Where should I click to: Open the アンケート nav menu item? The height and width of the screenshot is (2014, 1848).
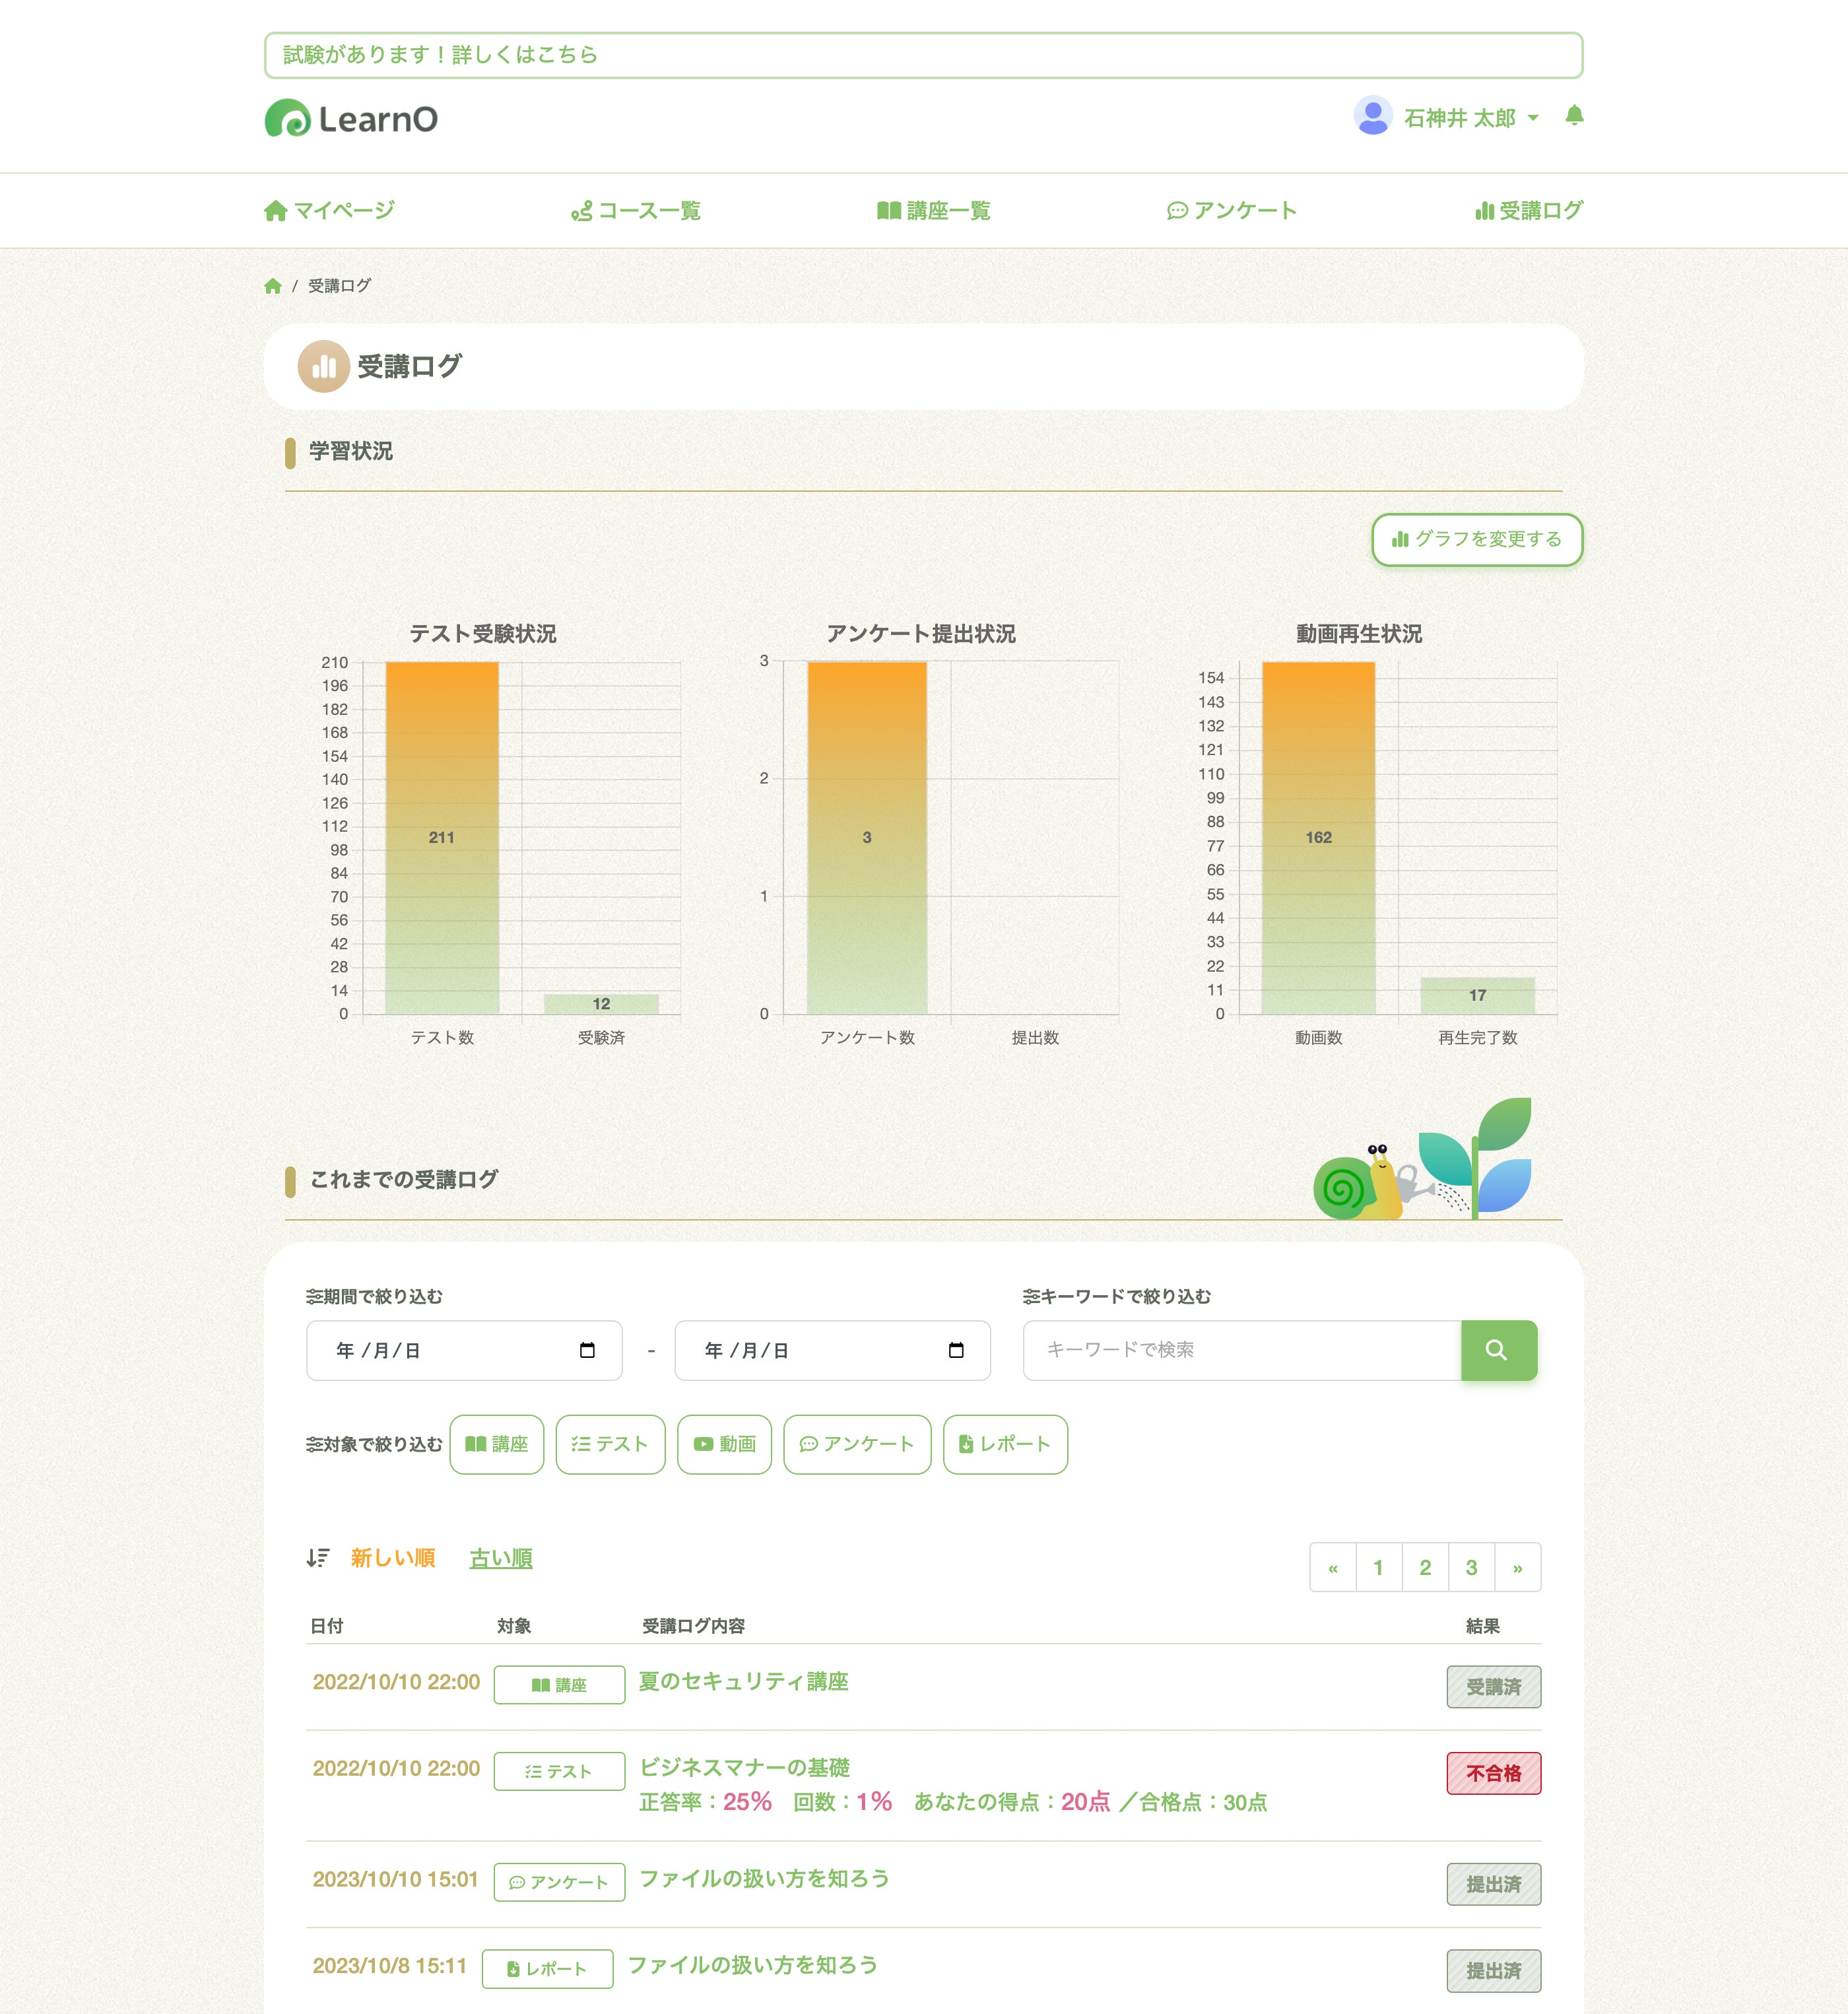pyautogui.click(x=1232, y=211)
